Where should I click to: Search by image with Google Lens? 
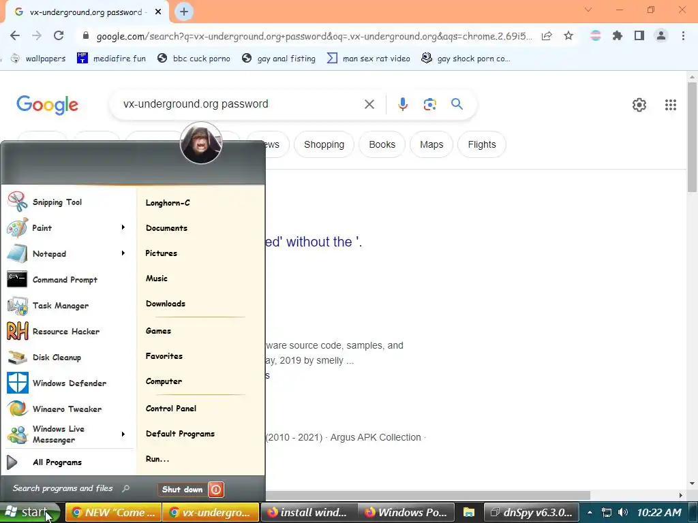[429, 104]
